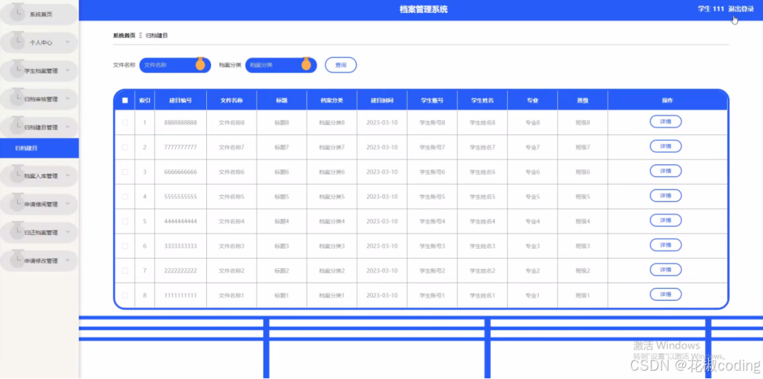Collapse the 归档建目管理 chevron
This screenshot has height=379, width=763.
[x=68, y=127]
